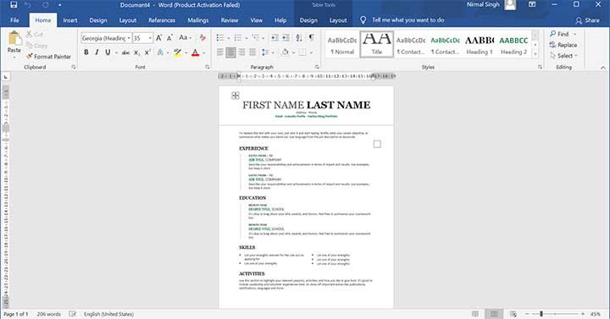Image resolution: width=610 pixels, height=319 pixels.
Task: Sort the selection A to Z
Action: click(299, 38)
